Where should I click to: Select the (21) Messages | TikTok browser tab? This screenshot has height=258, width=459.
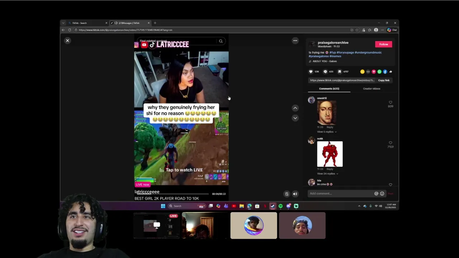click(130, 23)
